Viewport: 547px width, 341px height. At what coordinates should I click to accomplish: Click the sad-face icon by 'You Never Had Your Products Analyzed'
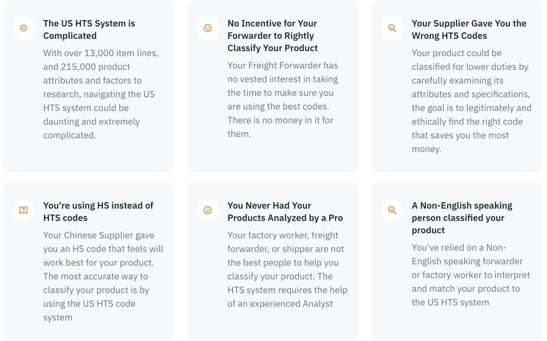207,210
